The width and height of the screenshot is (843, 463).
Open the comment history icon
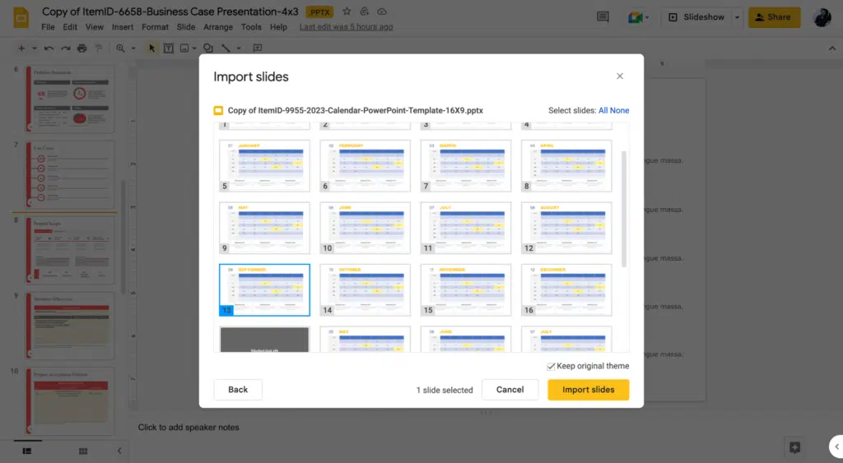pyautogui.click(x=603, y=17)
